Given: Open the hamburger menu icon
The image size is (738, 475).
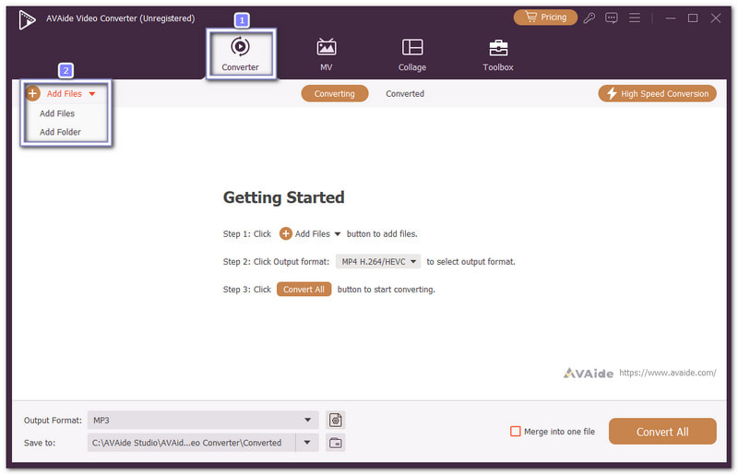Looking at the screenshot, I should click(x=635, y=18).
